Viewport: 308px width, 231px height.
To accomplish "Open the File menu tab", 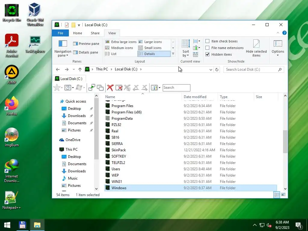I will click(60, 33).
